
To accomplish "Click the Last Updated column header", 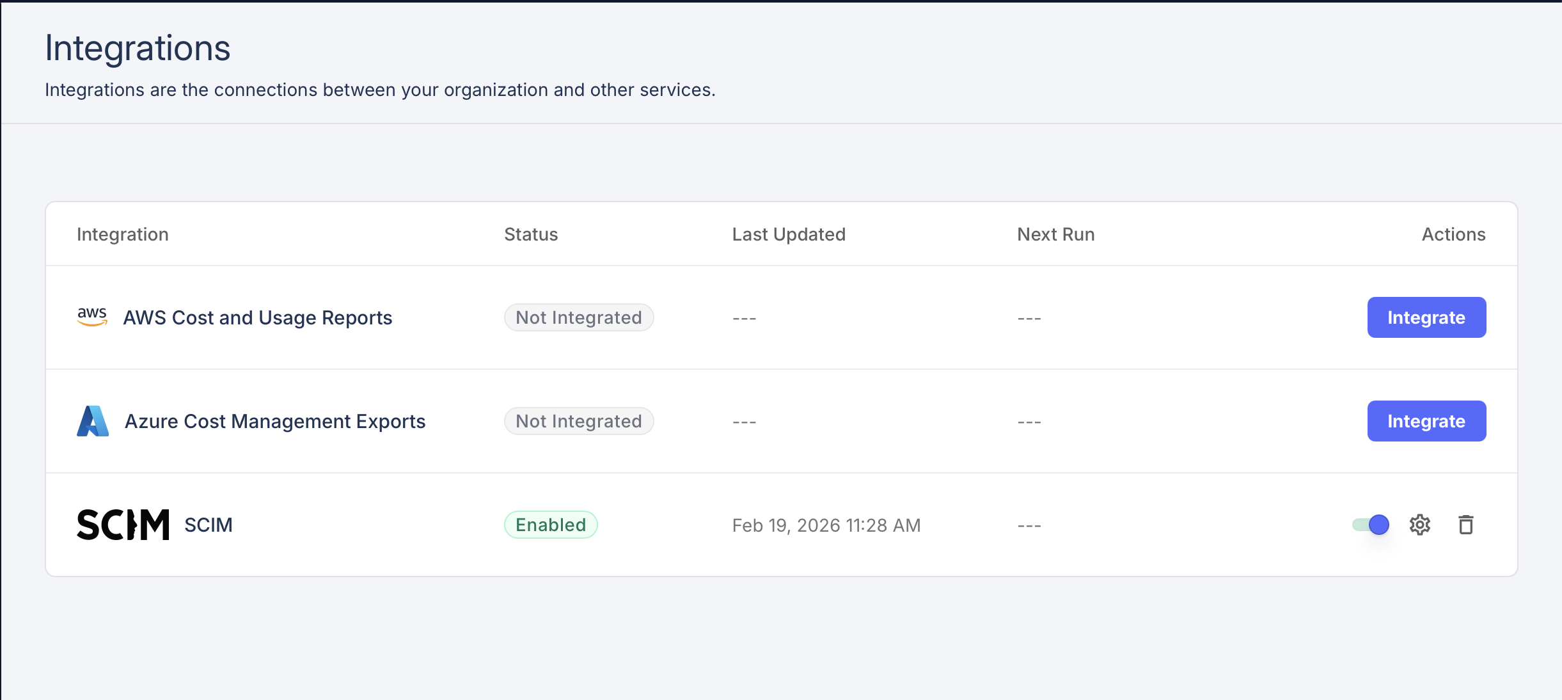I will pyautogui.click(x=789, y=234).
